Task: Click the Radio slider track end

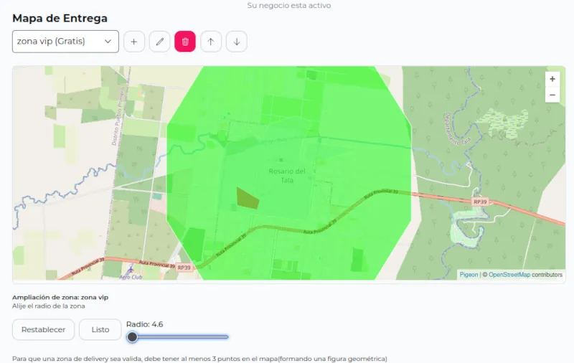Action: [226, 336]
